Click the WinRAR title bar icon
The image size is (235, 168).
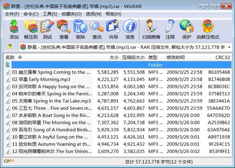click(x=6, y=6)
